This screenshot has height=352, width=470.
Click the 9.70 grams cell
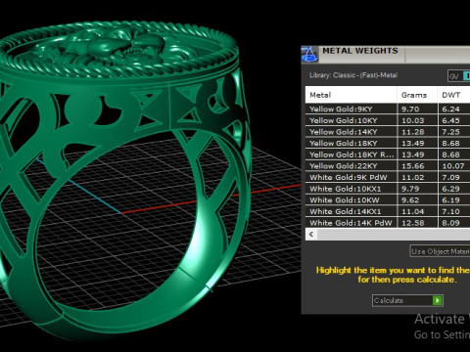(417, 109)
